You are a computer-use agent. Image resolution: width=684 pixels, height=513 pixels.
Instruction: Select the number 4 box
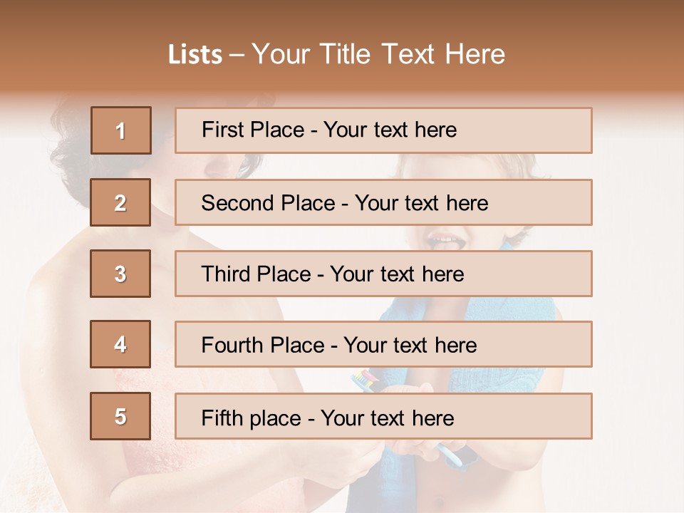pos(120,344)
